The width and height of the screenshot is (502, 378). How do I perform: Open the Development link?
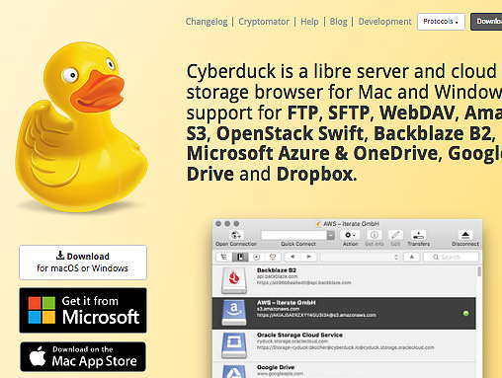coord(385,22)
